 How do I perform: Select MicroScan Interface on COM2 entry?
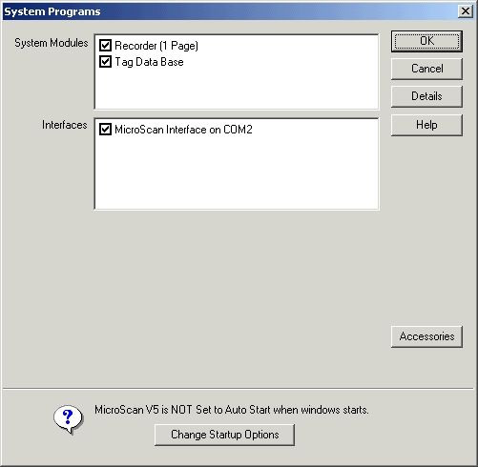point(183,130)
